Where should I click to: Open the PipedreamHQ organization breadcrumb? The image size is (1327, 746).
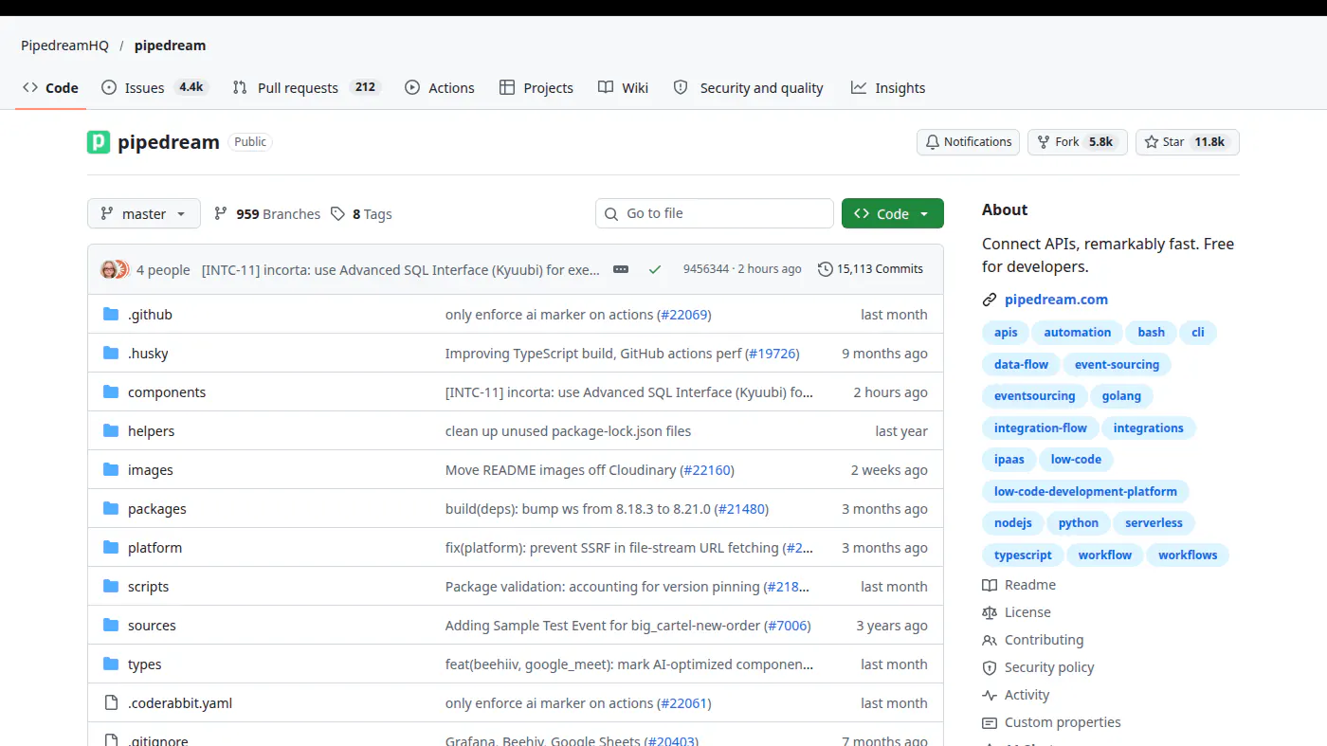[65, 45]
